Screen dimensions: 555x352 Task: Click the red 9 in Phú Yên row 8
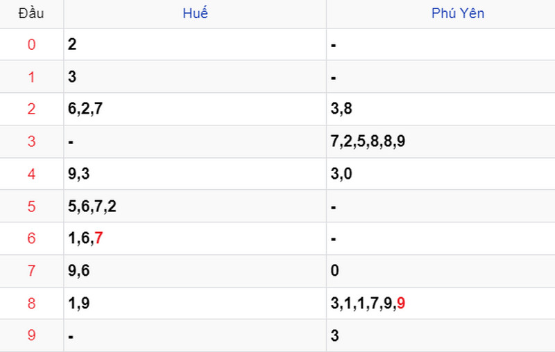click(x=401, y=303)
